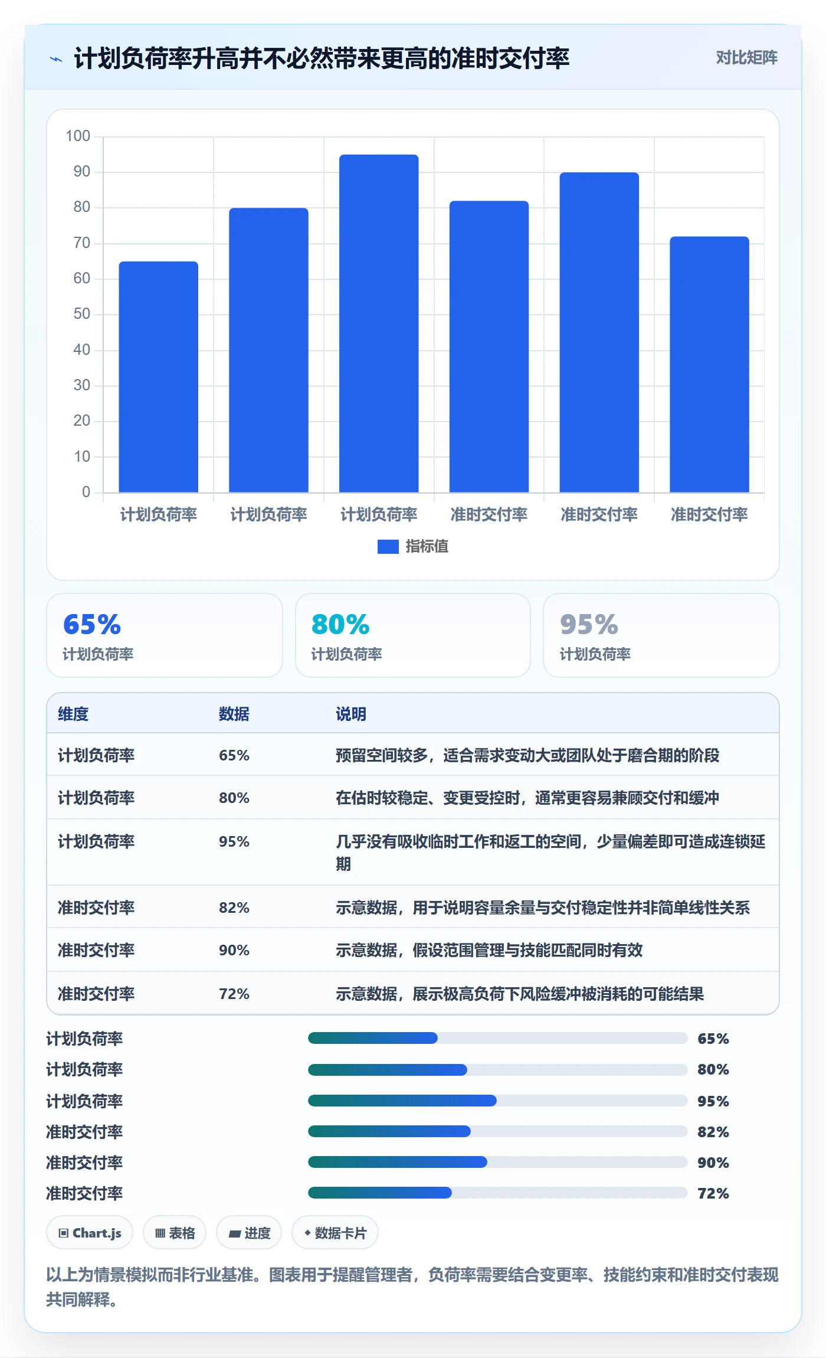Click the chart bar with value 72
The height and width of the screenshot is (1358, 826).
pos(709,364)
